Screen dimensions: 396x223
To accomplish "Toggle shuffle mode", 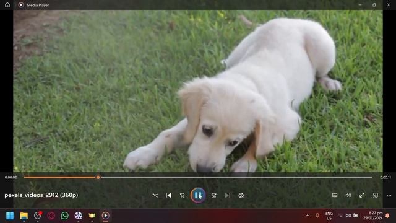I will (x=155, y=195).
